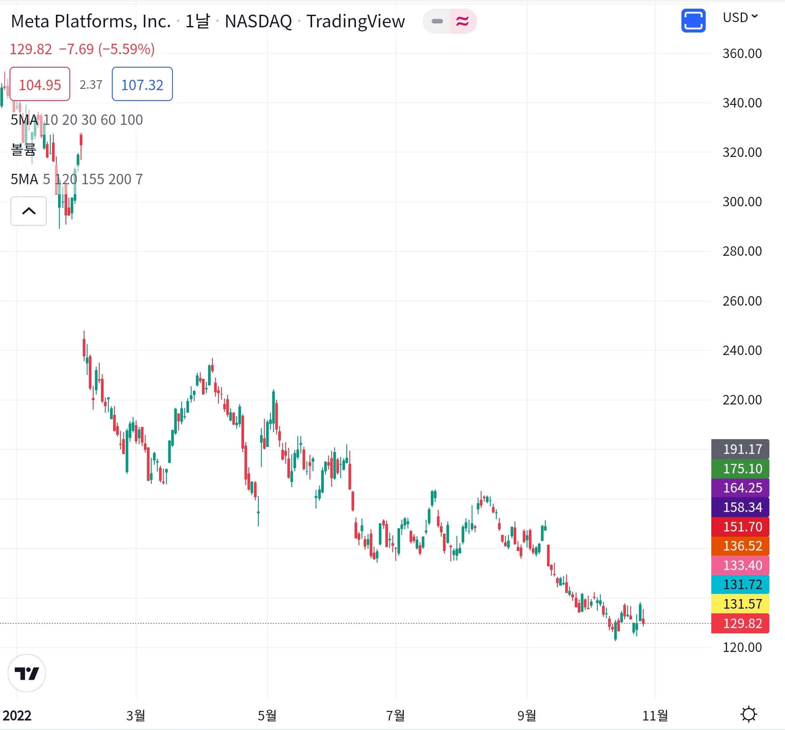Click the 107.32 buy price button
Viewport: 785px width, 730px height.
tap(142, 84)
